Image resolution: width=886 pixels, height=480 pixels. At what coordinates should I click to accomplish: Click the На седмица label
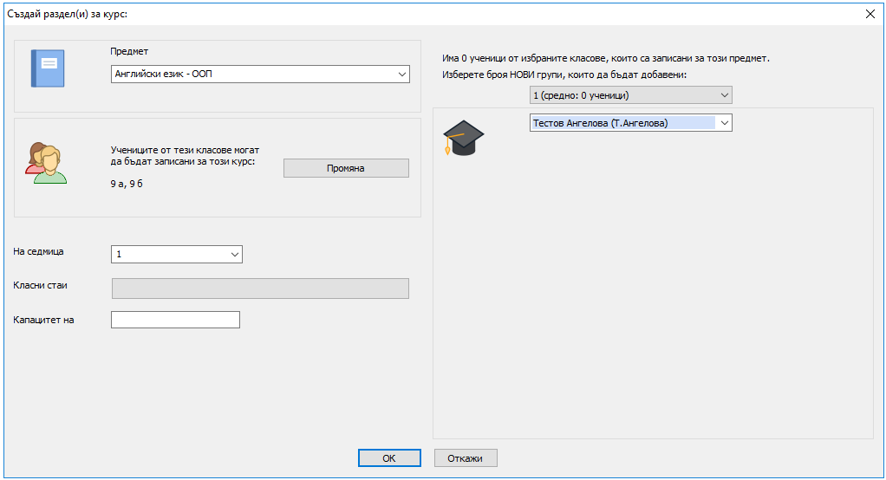39,251
